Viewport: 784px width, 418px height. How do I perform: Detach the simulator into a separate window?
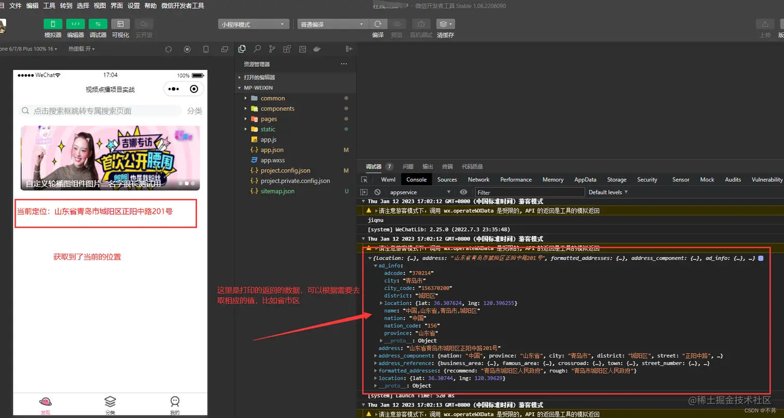(x=225, y=49)
